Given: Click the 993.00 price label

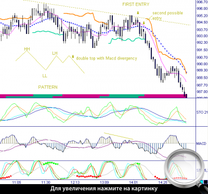Looking at the screenshot, I should point(202,36).
